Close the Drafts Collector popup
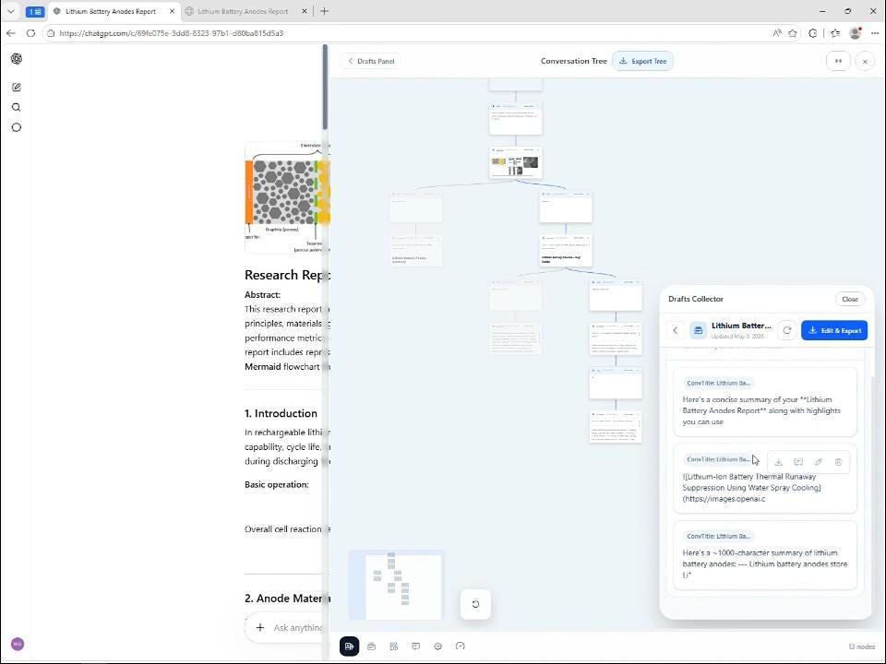886x664 pixels. coord(849,299)
